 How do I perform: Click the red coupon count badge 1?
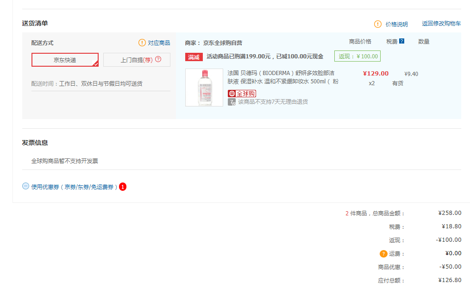[x=123, y=187]
